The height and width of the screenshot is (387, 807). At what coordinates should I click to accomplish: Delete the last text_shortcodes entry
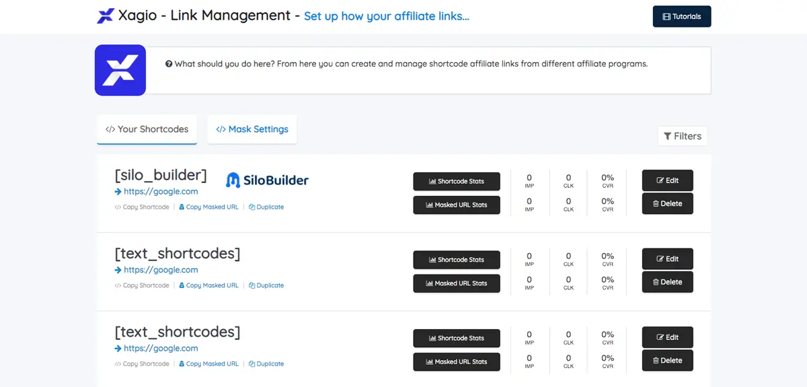(x=667, y=360)
